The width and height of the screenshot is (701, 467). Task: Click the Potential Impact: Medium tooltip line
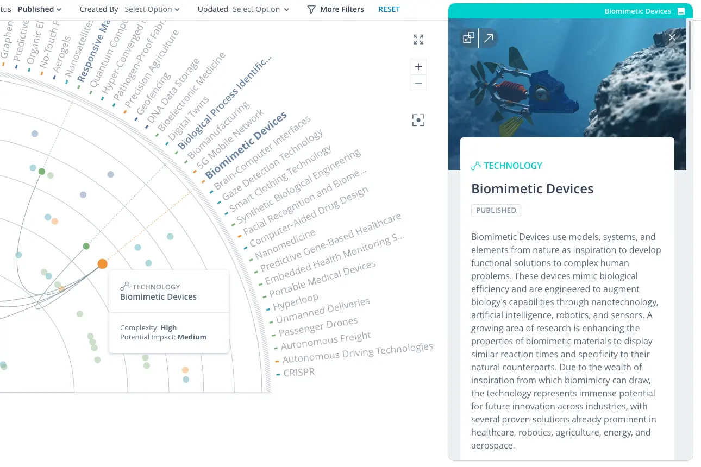click(163, 337)
